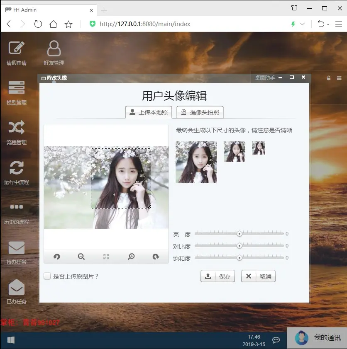Click the green lightning speed-mode icon

pyautogui.click(x=293, y=24)
